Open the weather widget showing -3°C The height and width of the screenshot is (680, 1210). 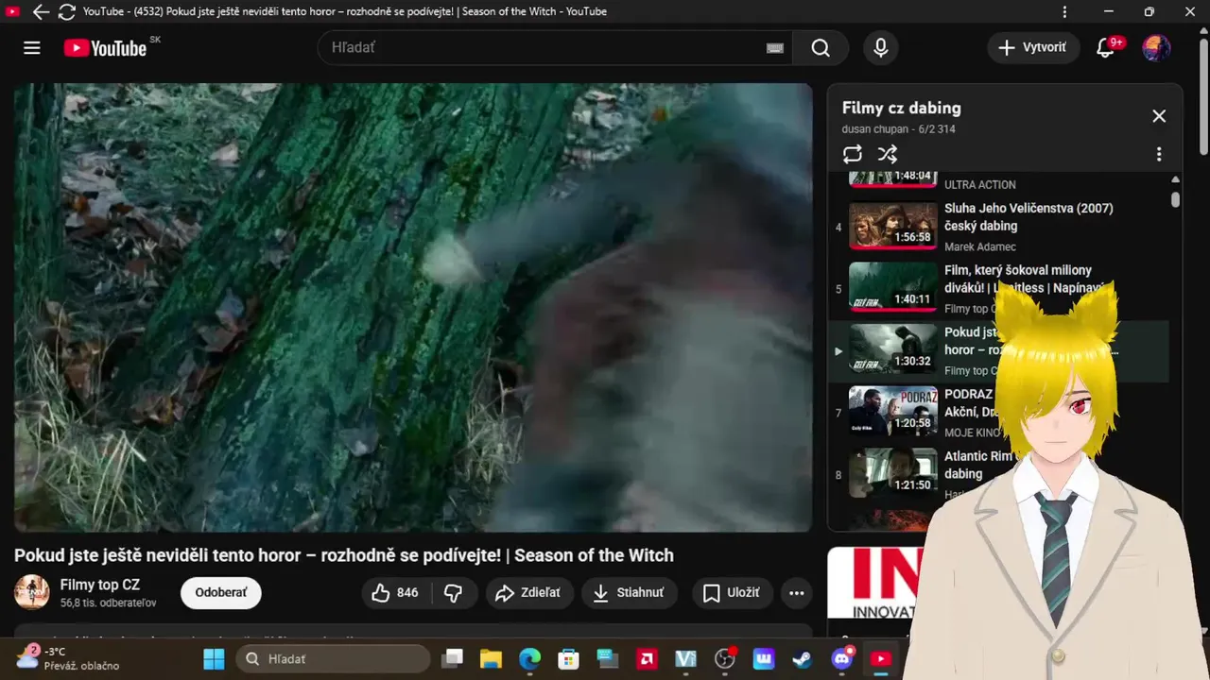click(x=68, y=658)
